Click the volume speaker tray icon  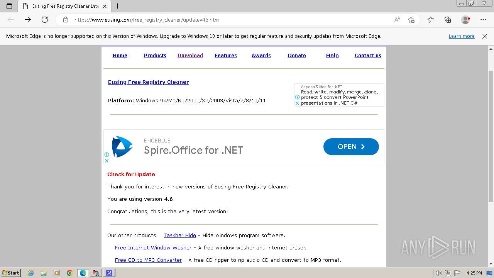[x=439, y=273]
